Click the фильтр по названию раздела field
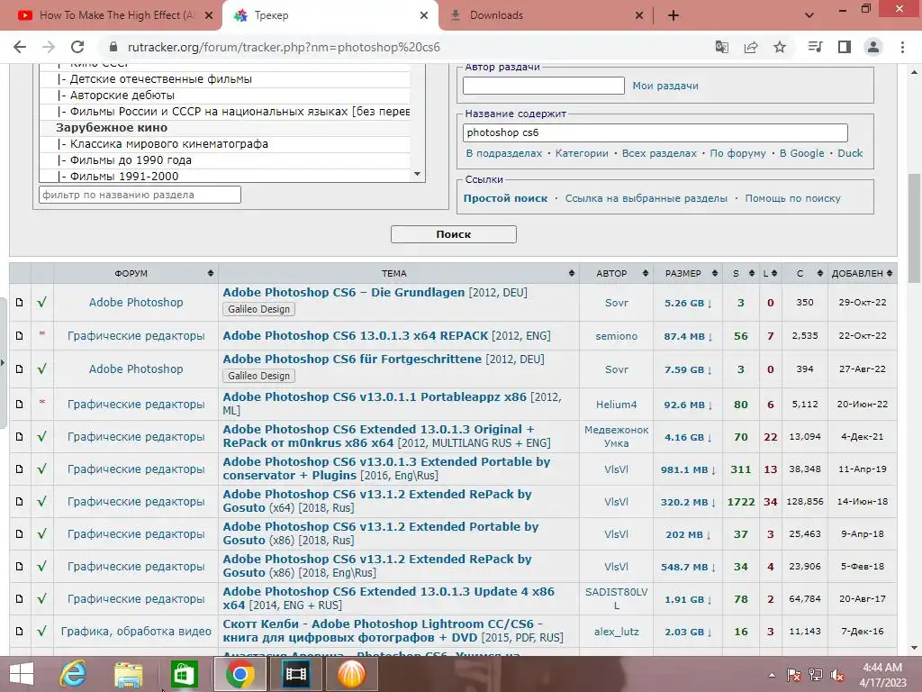 pos(140,195)
